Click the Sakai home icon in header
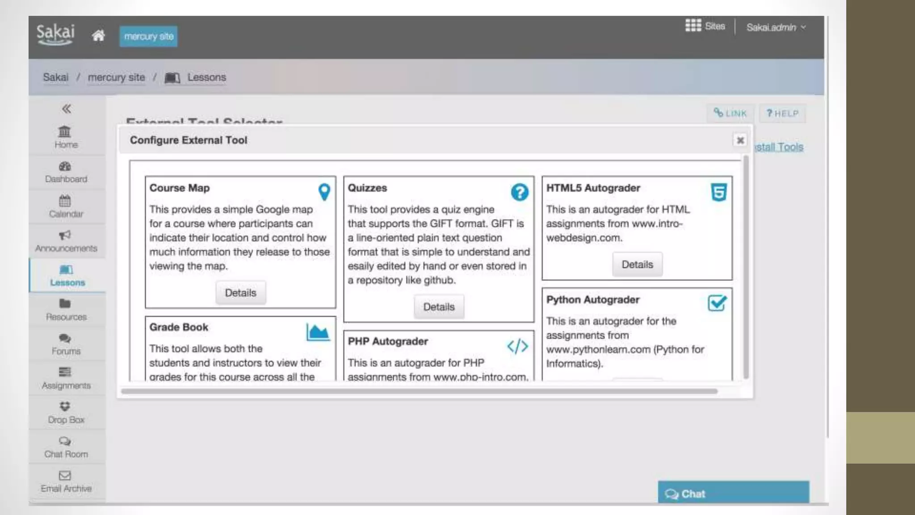 point(98,35)
